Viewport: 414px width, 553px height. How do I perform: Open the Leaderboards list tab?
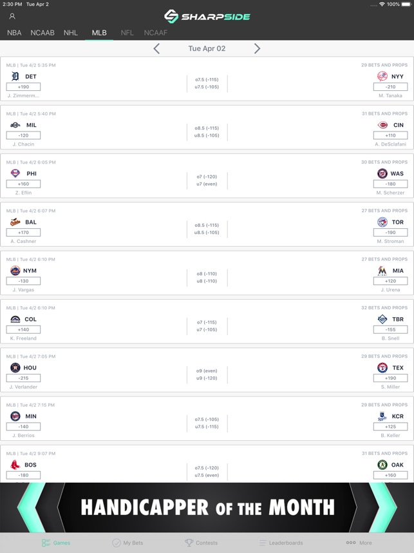[x=280, y=543]
